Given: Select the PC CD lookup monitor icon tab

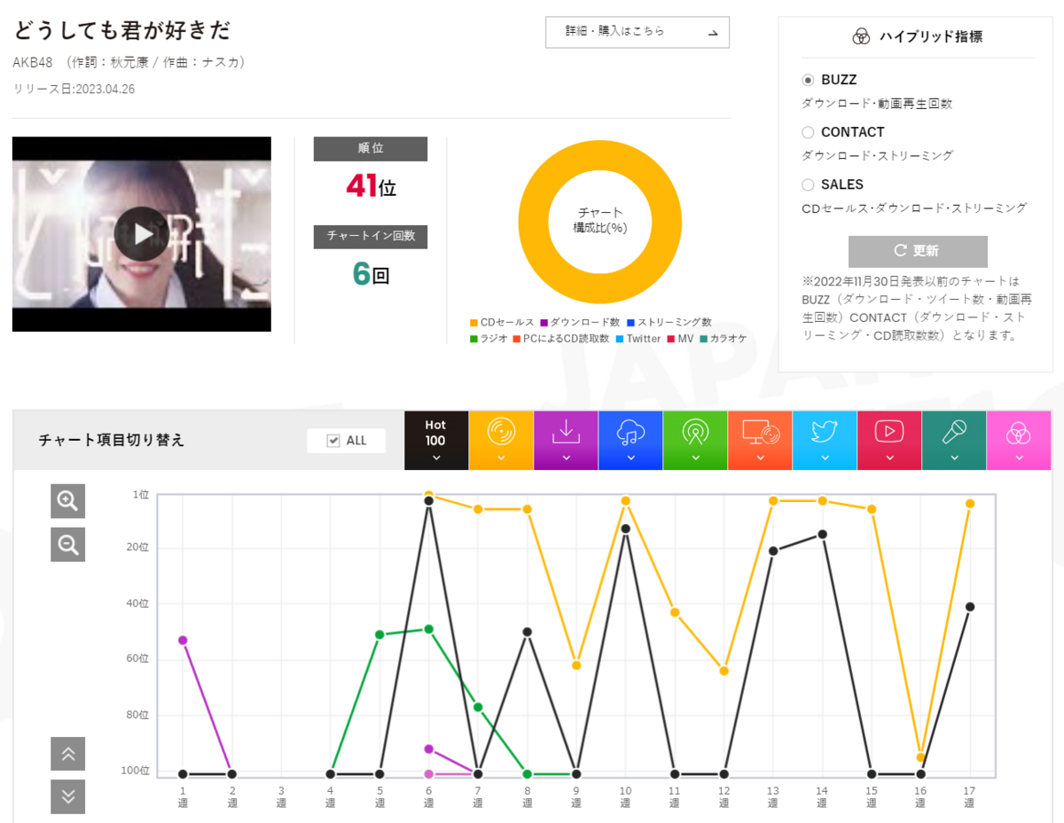Looking at the screenshot, I should coord(760,441).
